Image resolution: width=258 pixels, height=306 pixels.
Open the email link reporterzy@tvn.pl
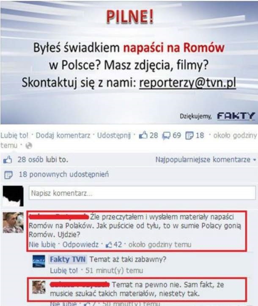(188, 83)
